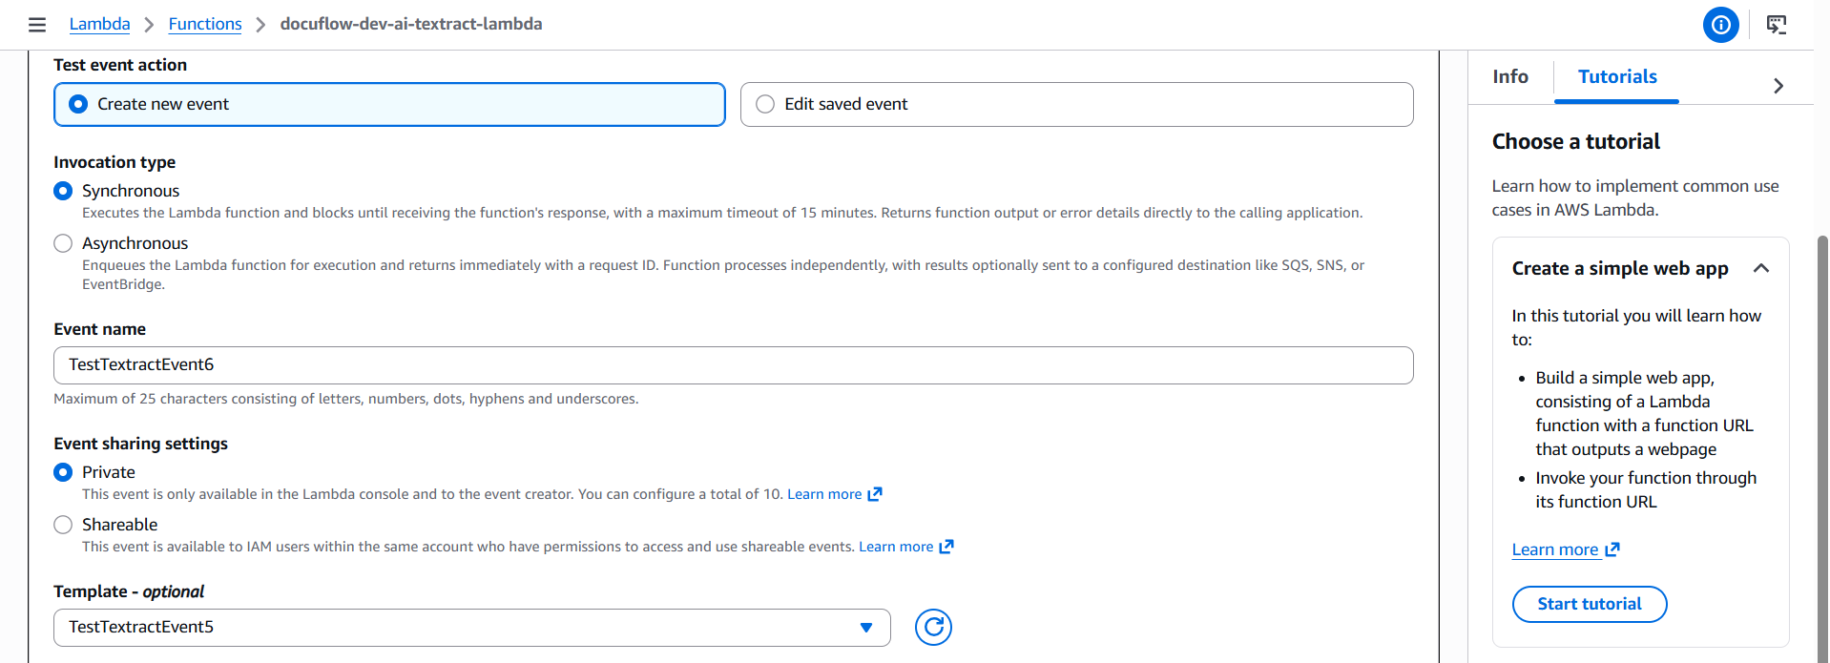Open Learn more link in tutorial card
Image resolution: width=1830 pixels, height=663 pixels.
pos(1555,549)
